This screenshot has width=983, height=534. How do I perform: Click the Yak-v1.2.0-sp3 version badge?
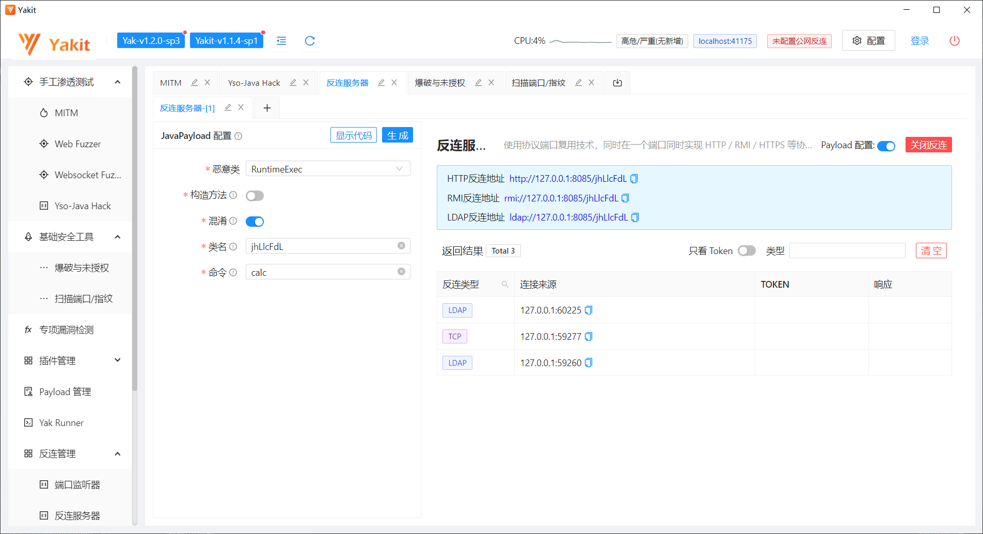[x=151, y=41]
